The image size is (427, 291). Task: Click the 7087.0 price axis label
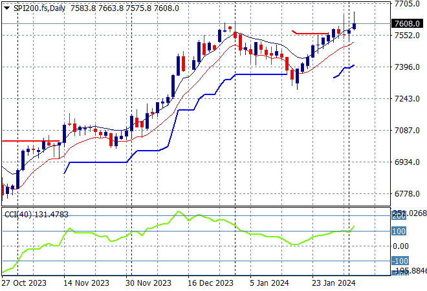(406, 131)
